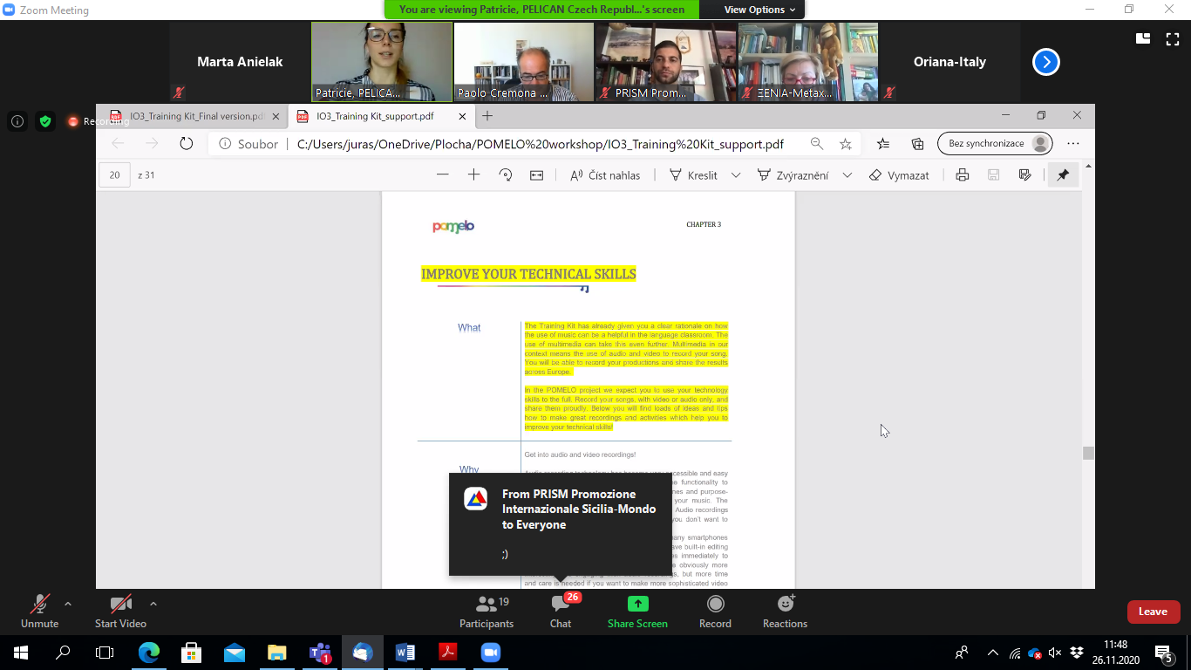The height and width of the screenshot is (670, 1191).
Task: Unmute the microphone in Zoom
Action: [39, 611]
